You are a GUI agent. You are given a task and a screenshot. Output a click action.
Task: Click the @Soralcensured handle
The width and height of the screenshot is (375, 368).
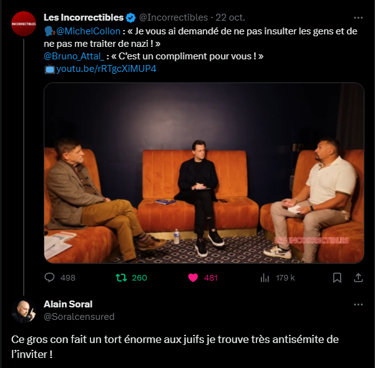pyautogui.click(x=79, y=317)
